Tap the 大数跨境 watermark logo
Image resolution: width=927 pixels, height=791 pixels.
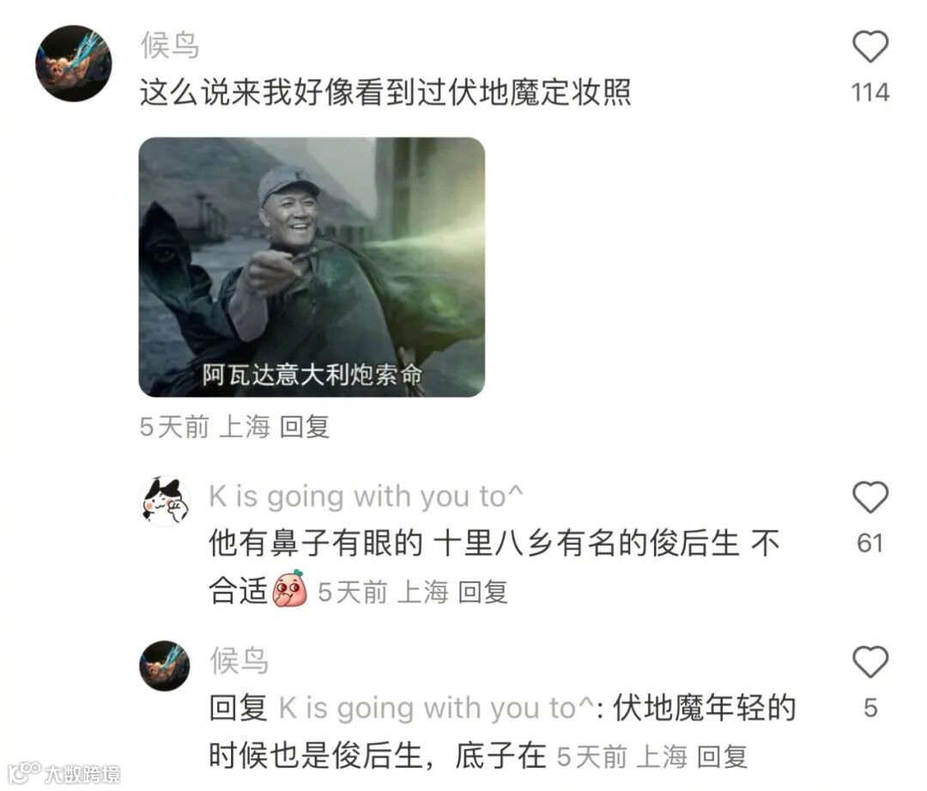65,773
